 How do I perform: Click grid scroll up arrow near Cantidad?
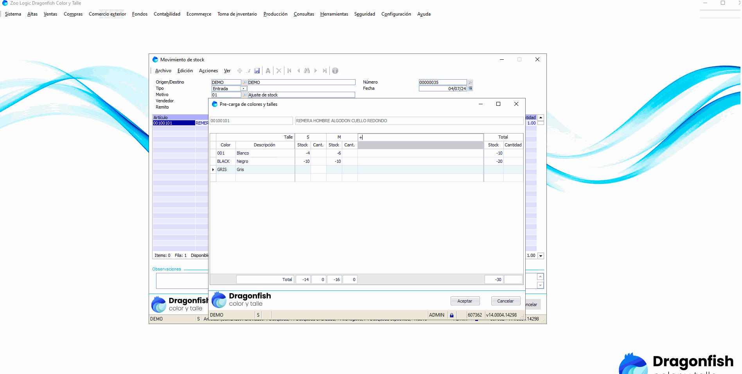(x=541, y=118)
